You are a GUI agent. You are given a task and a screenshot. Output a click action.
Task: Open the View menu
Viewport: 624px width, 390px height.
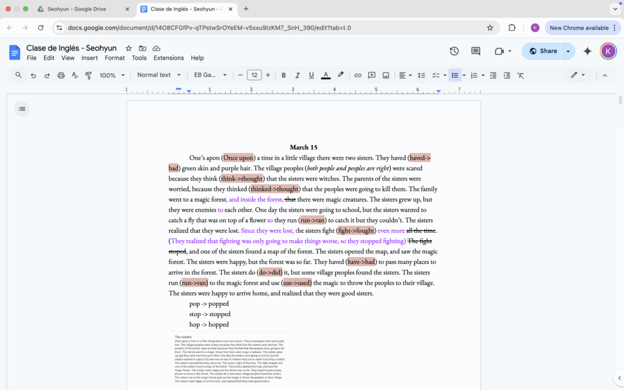(68, 58)
